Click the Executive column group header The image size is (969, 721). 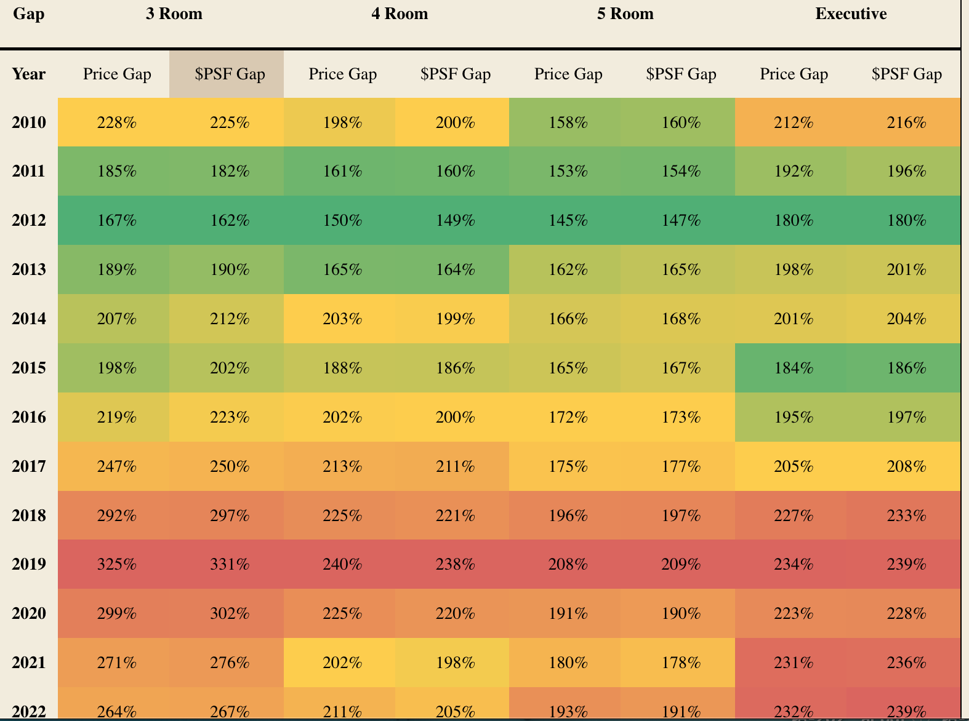851,14
